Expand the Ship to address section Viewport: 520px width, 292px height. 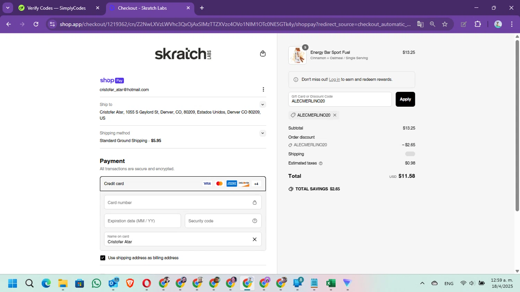click(x=263, y=104)
